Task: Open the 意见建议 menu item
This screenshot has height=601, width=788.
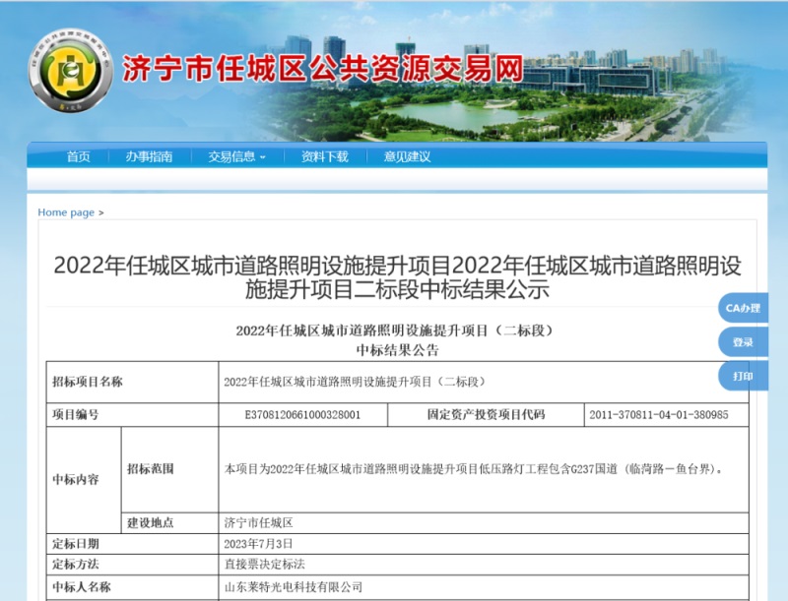Action: [x=407, y=157]
